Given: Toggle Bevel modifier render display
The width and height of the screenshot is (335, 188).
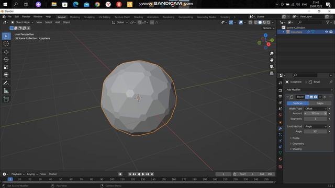Looking at the screenshot, I should click(316, 97).
